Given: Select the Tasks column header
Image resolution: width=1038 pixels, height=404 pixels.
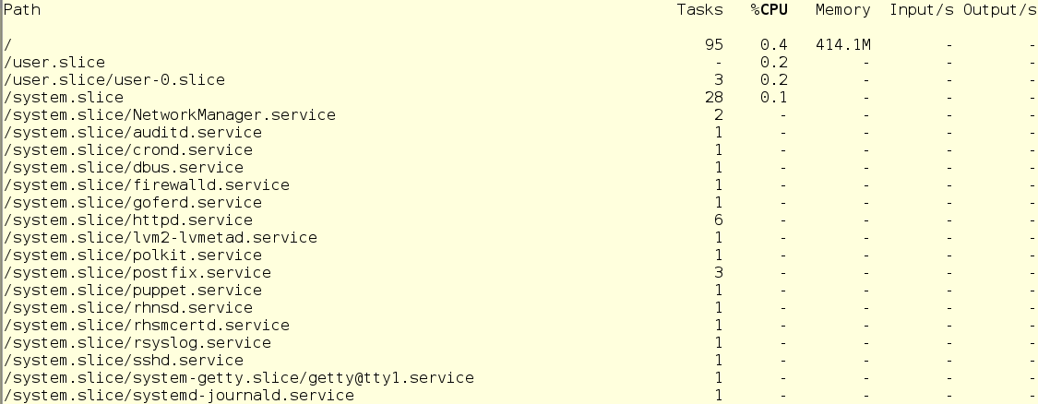Looking at the screenshot, I should tap(699, 10).
